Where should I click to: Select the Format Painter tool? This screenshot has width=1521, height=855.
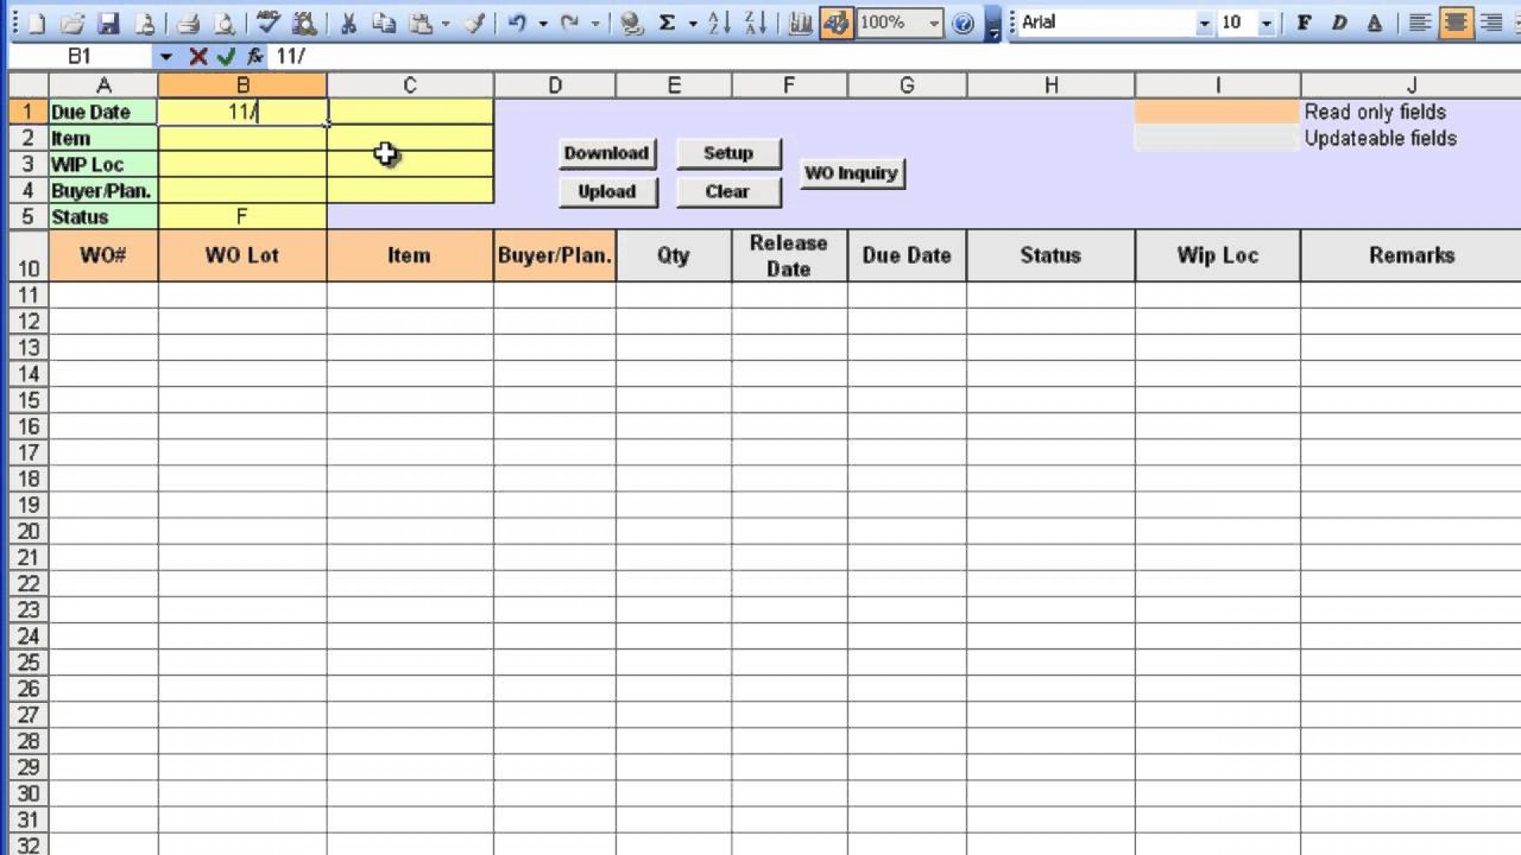click(x=475, y=23)
